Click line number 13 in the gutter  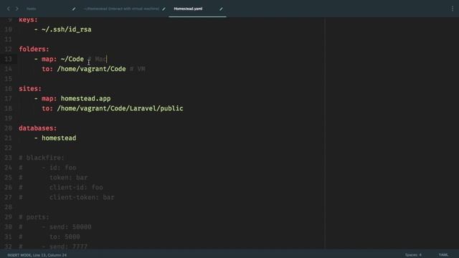tap(8, 59)
